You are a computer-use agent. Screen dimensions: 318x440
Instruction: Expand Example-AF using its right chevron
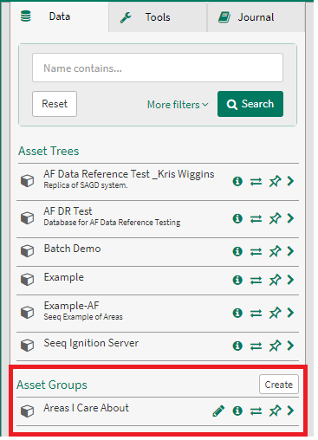290,313
